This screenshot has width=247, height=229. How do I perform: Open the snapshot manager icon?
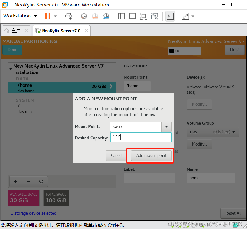tap(106, 16)
